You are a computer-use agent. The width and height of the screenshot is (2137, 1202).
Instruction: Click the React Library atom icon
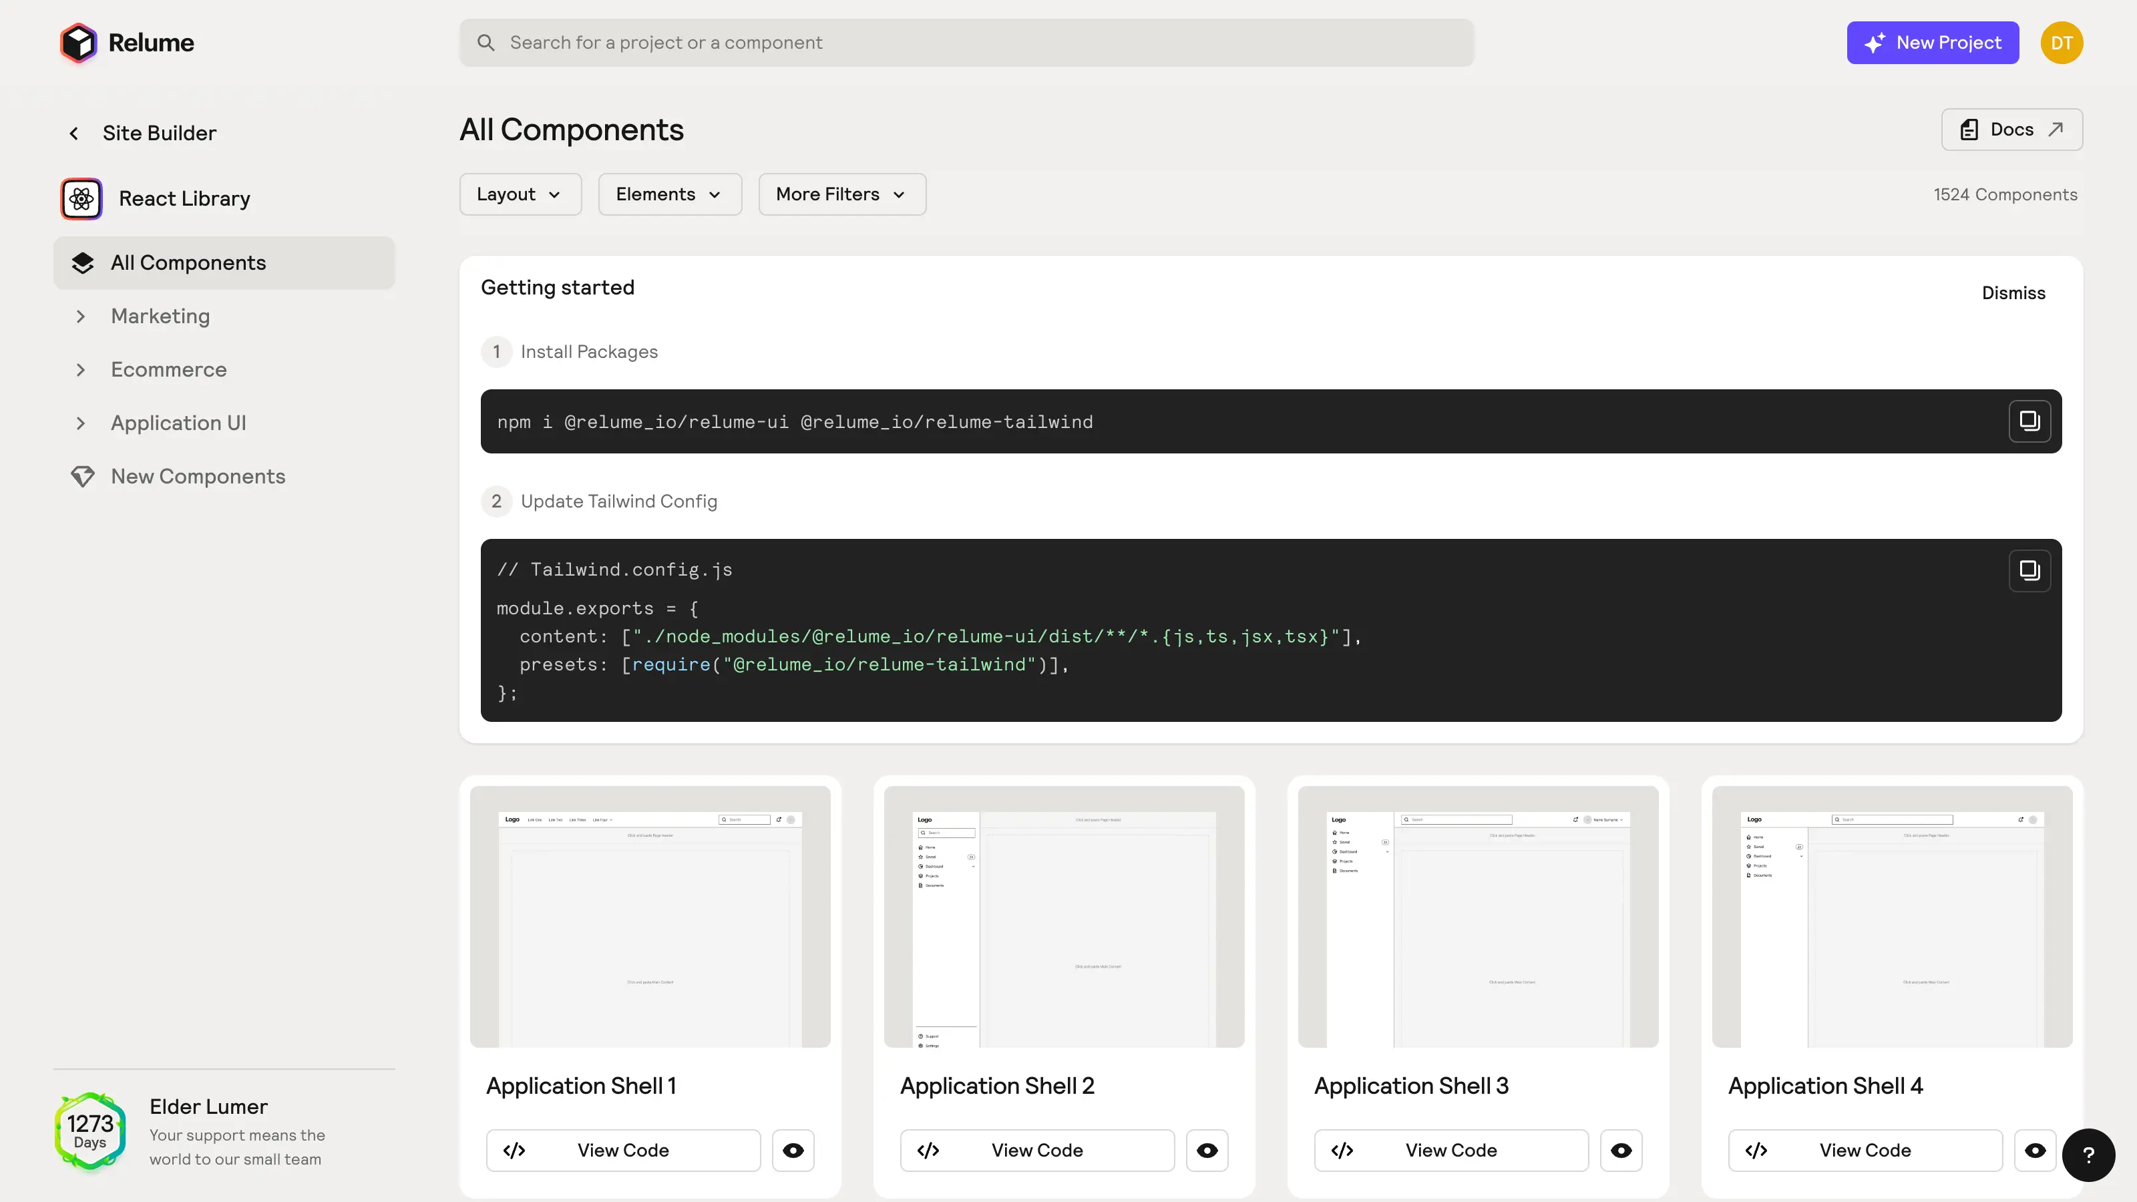(81, 198)
